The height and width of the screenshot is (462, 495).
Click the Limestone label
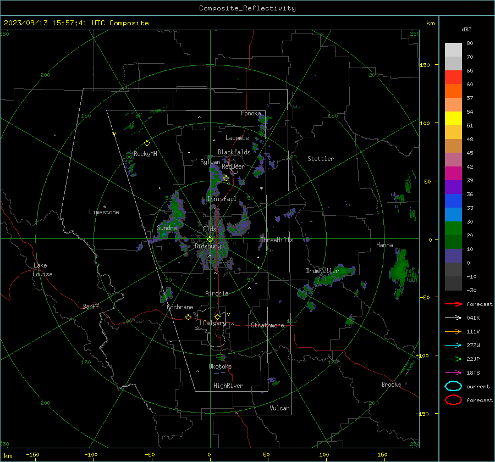point(104,212)
